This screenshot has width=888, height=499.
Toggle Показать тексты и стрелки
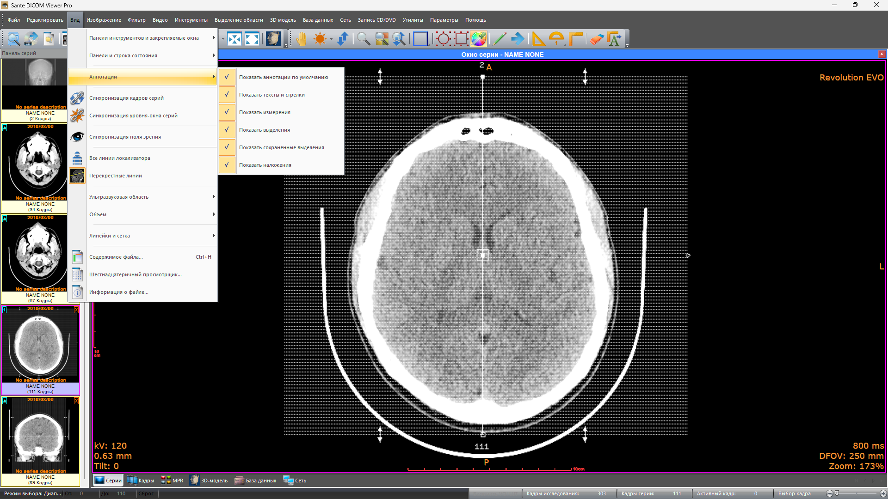click(x=281, y=95)
